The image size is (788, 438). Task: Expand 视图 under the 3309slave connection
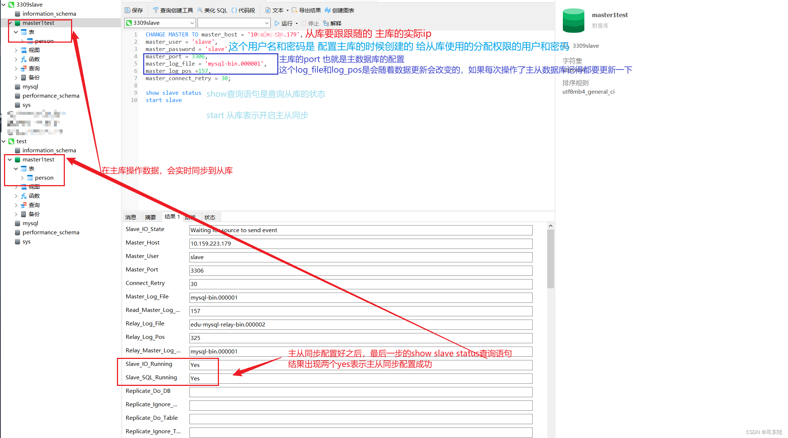pyautogui.click(x=16, y=50)
